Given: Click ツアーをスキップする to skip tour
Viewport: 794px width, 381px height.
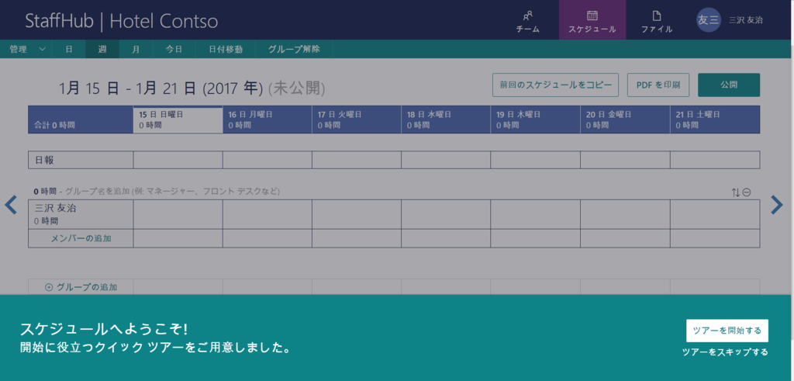Looking at the screenshot, I should coord(725,352).
